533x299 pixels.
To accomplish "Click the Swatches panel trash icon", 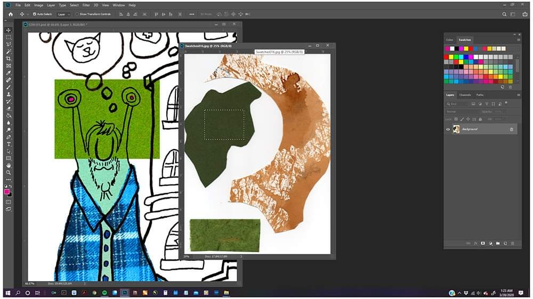I will [510, 87].
